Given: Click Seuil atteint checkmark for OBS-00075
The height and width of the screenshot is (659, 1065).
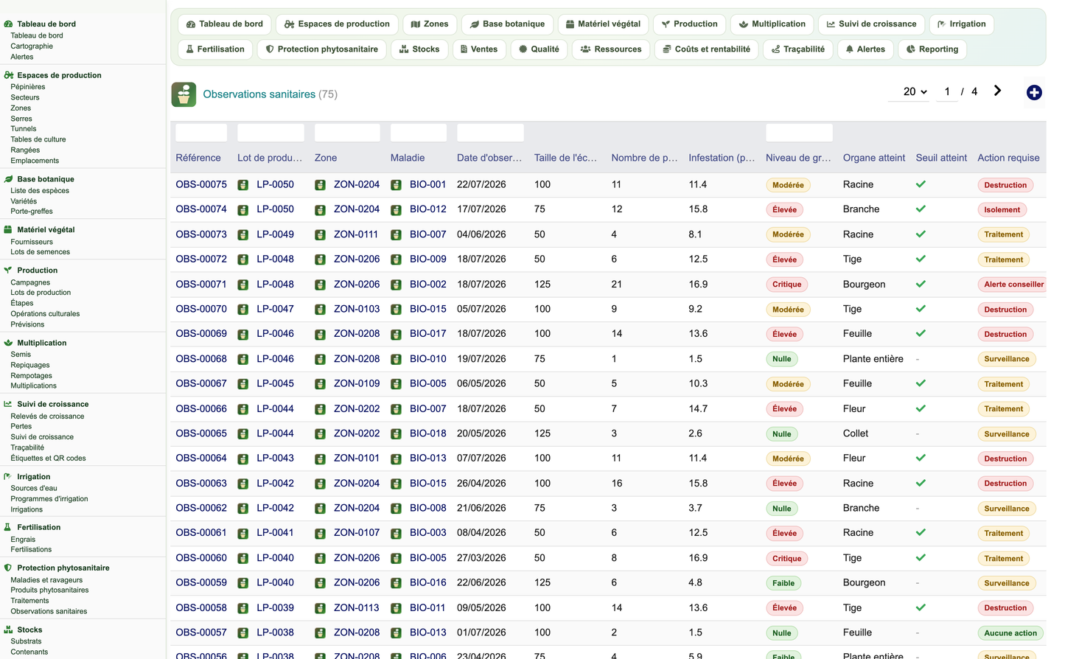Looking at the screenshot, I should 921,184.
